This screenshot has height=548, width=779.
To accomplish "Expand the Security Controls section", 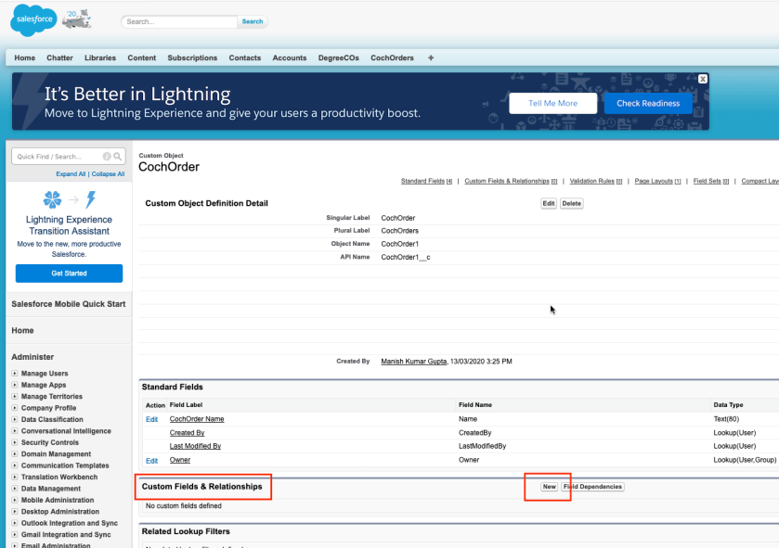I will [15, 443].
